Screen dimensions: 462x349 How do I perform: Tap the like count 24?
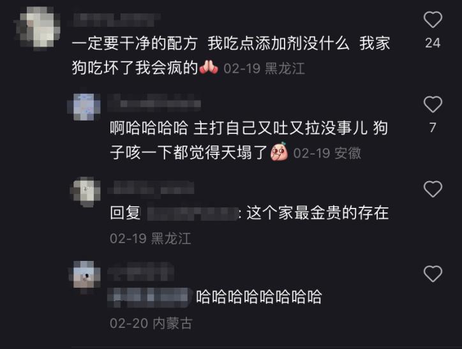433,43
